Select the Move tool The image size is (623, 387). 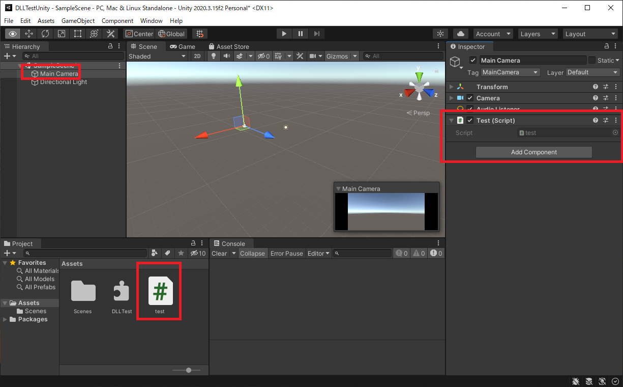click(29, 34)
